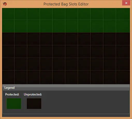Protect last slot in fifth row
Image resolution: width=132 pixels, height=119 pixels.
tap(123, 64)
